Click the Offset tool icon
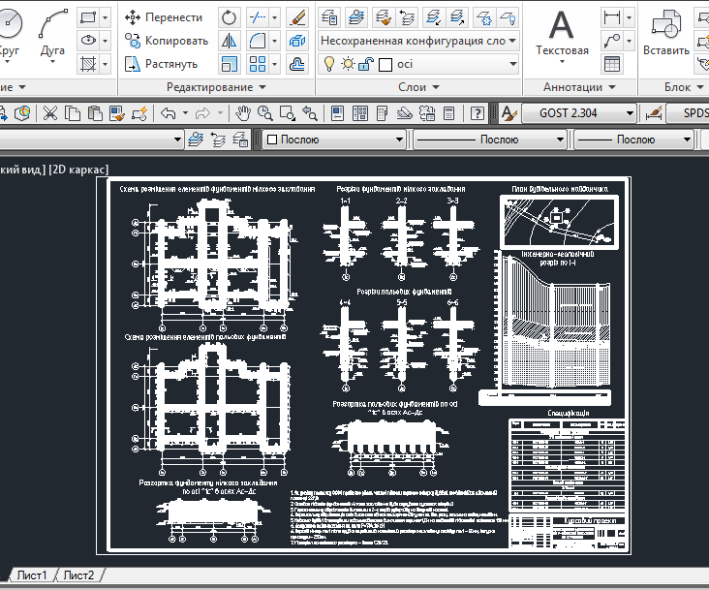Screen dimensions: 709x590 [x=297, y=64]
